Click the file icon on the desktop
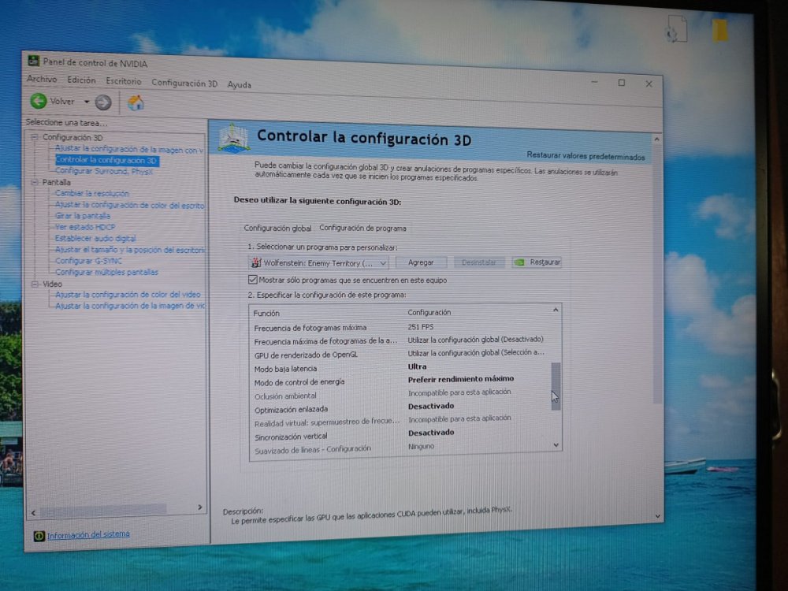Screen dimensions: 788x591 (676, 29)
